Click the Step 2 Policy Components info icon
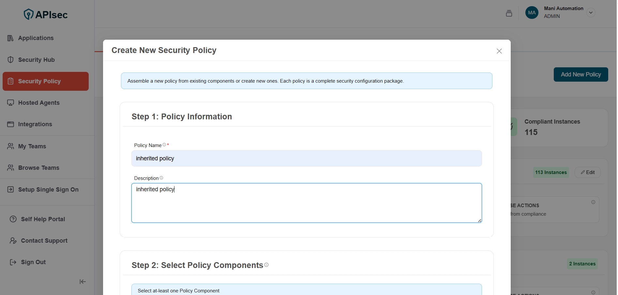 point(266,265)
